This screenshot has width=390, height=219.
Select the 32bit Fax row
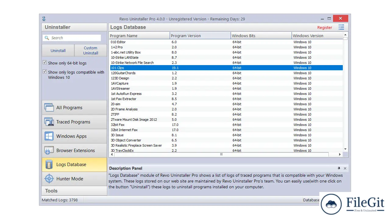click(226, 125)
